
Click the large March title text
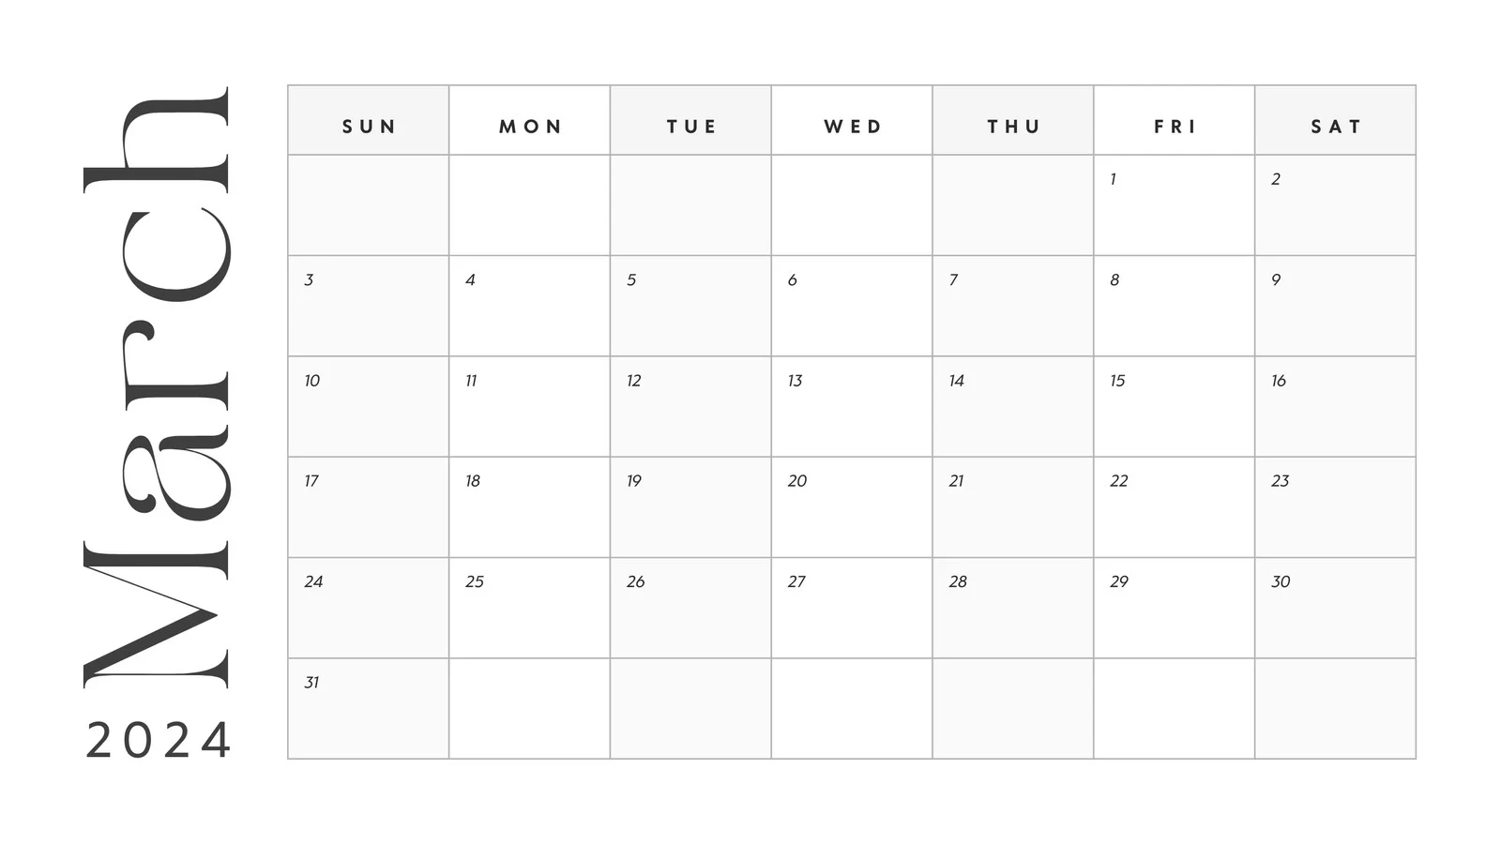point(157,387)
